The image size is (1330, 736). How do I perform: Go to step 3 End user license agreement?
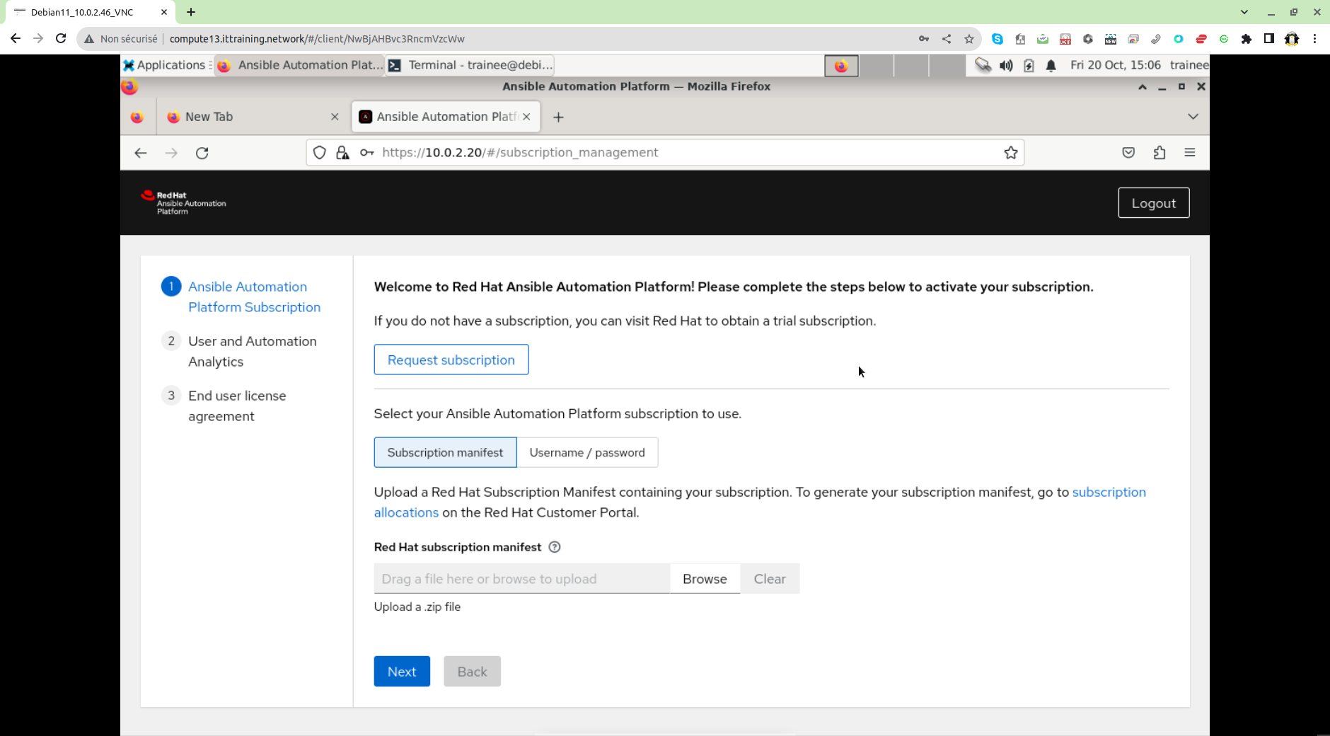point(237,406)
